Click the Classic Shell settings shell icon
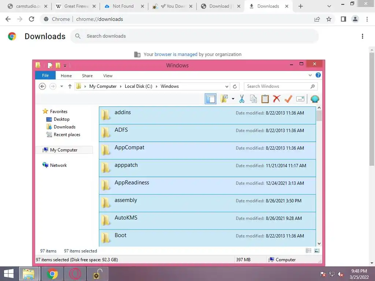The image size is (375, 281). click(315, 99)
